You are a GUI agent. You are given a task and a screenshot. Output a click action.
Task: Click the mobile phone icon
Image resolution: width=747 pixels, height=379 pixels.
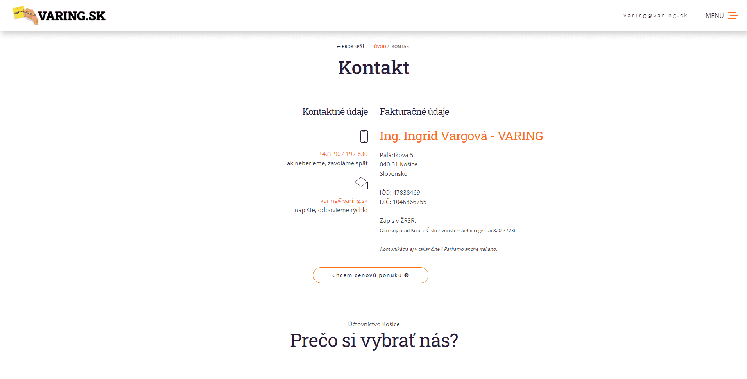(x=364, y=136)
